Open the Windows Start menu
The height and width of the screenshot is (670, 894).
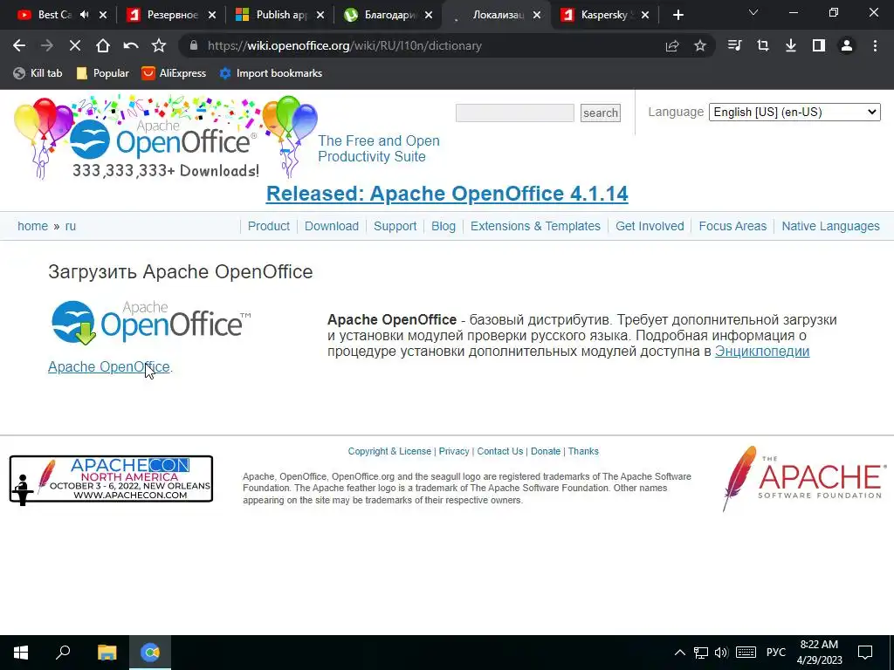point(21,653)
